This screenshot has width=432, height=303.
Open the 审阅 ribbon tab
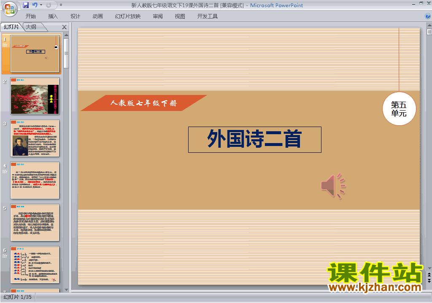click(158, 16)
